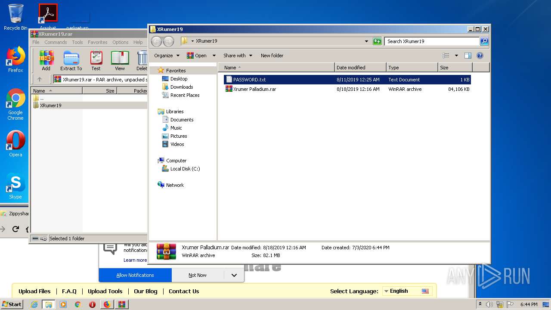Open WinRAR Favorites menu
This screenshot has height=310, width=551.
tap(98, 42)
